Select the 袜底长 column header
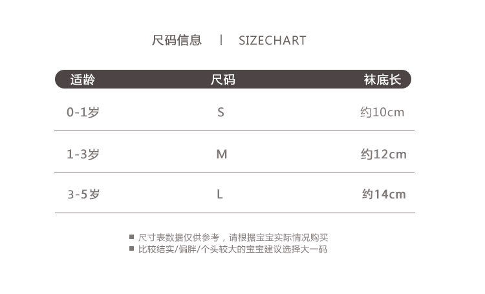Screen dimensions: 485x294 point(383,80)
